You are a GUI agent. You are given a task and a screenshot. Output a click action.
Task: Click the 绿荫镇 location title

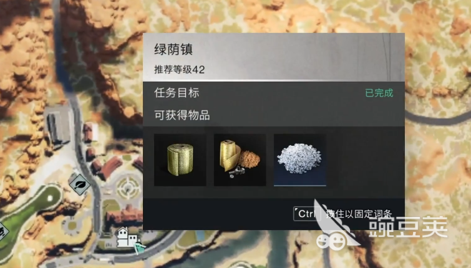coord(173,49)
